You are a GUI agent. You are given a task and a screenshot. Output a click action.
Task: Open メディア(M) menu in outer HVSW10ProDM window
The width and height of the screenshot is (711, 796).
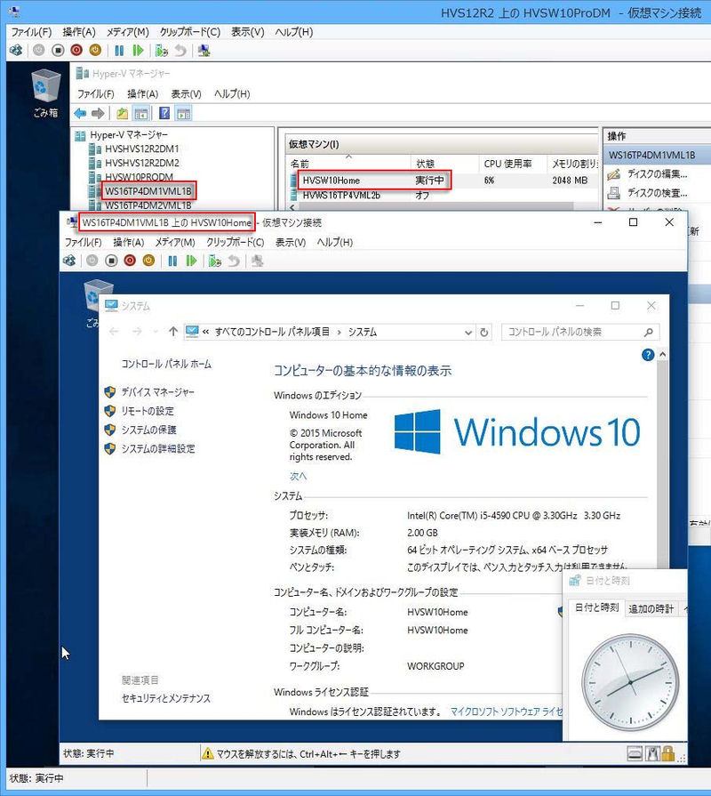tap(127, 32)
